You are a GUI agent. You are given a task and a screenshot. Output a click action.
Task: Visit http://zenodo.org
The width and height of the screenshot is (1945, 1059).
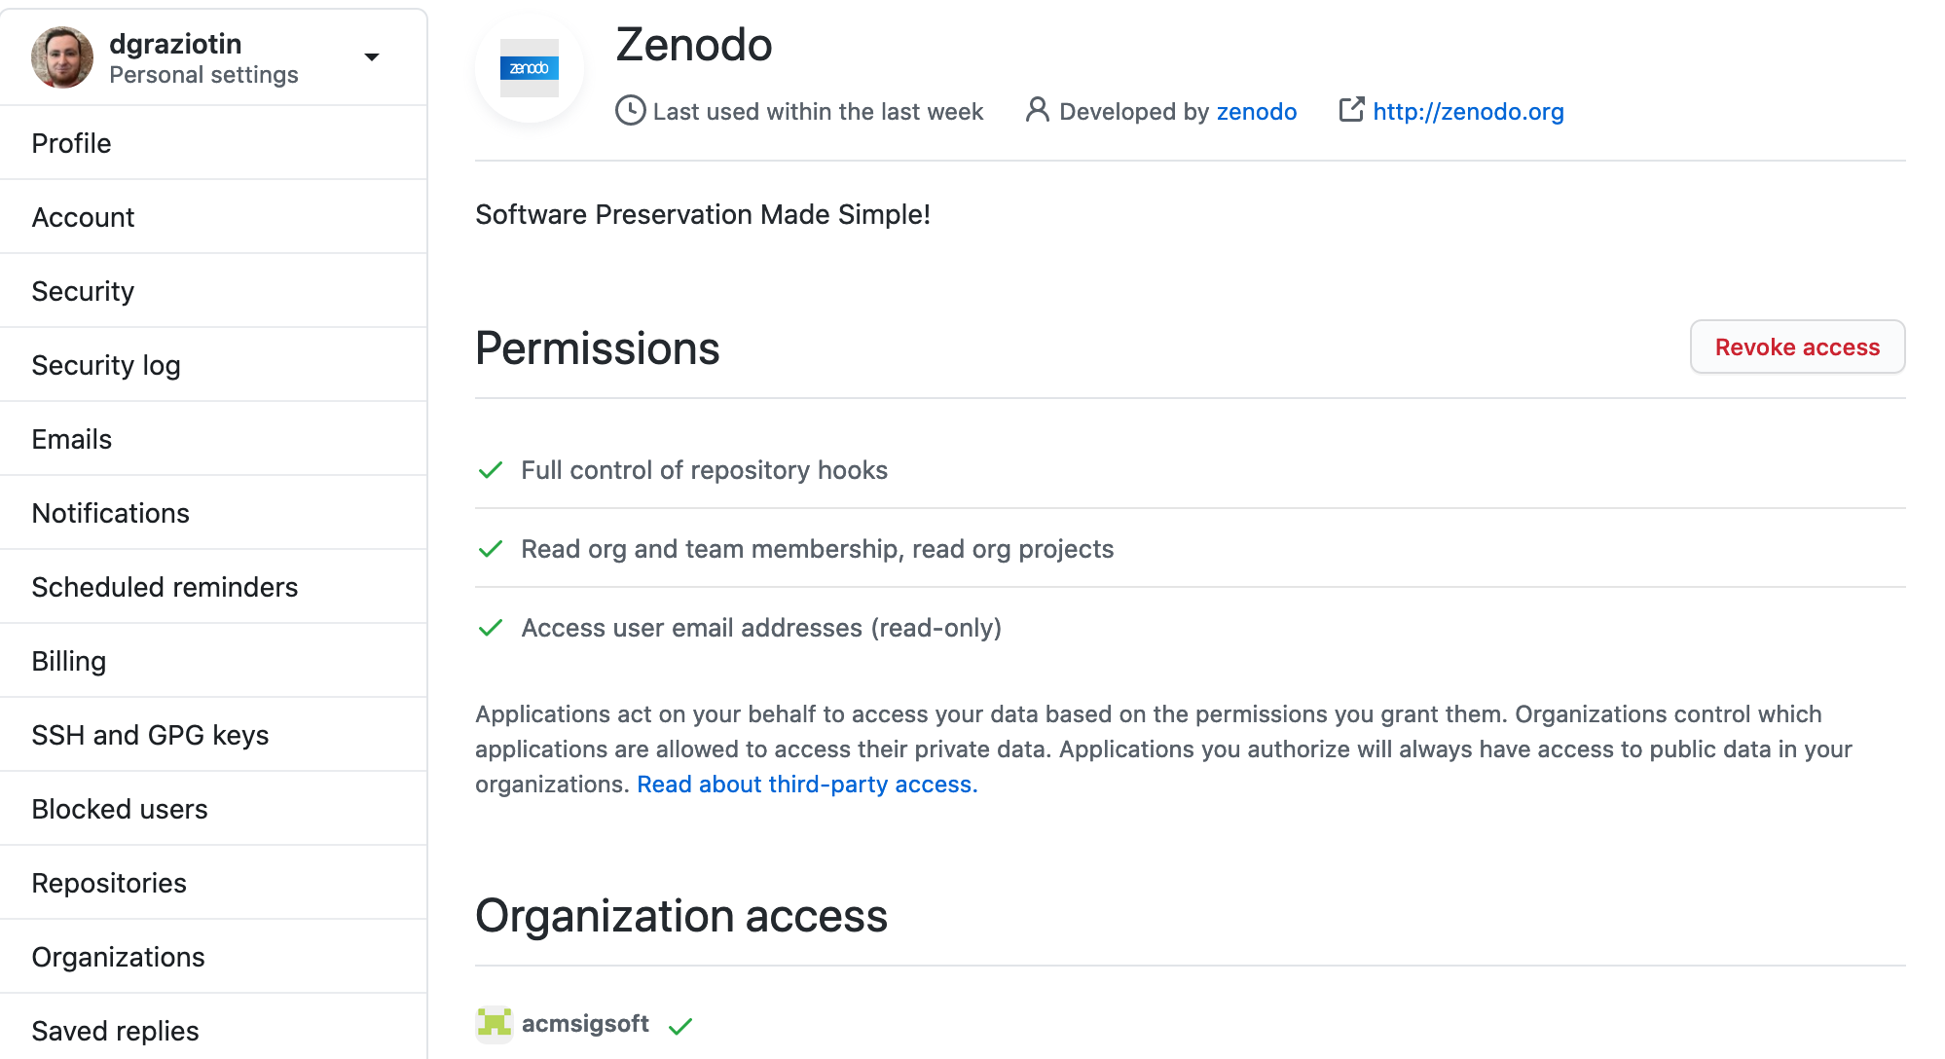[x=1468, y=111]
